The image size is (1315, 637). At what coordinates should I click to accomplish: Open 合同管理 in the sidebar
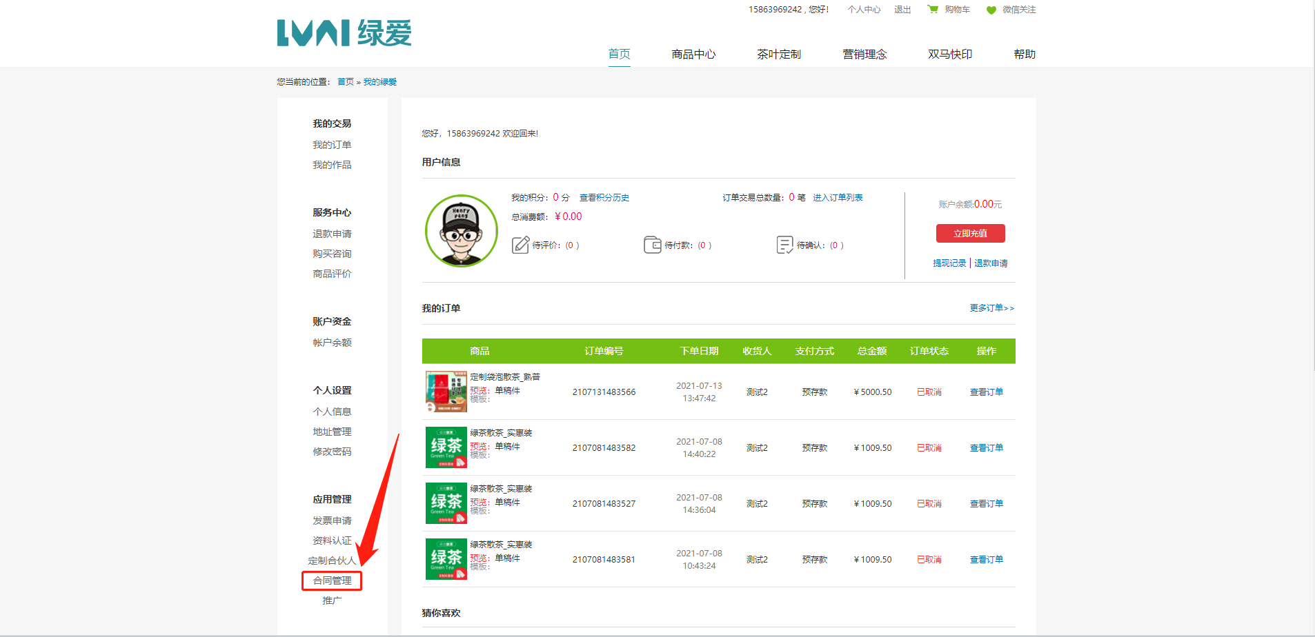(x=332, y=580)
